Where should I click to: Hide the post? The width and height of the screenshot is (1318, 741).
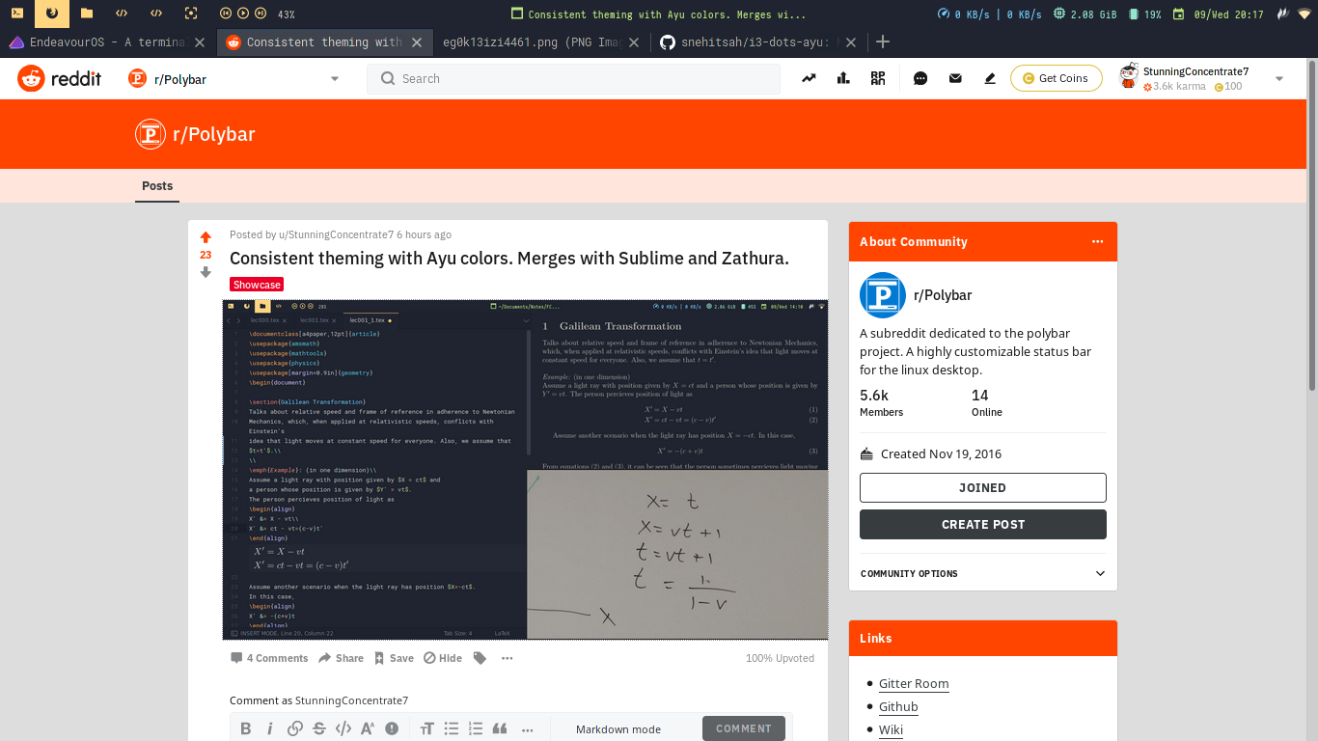coord(442,658)
